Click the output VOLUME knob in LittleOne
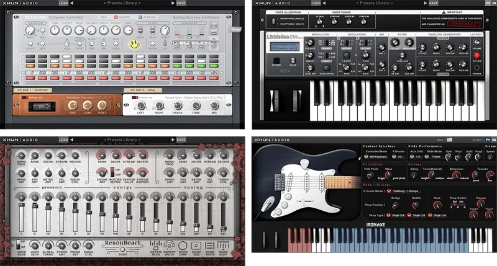The image size is (497, 266). (476, 42)
